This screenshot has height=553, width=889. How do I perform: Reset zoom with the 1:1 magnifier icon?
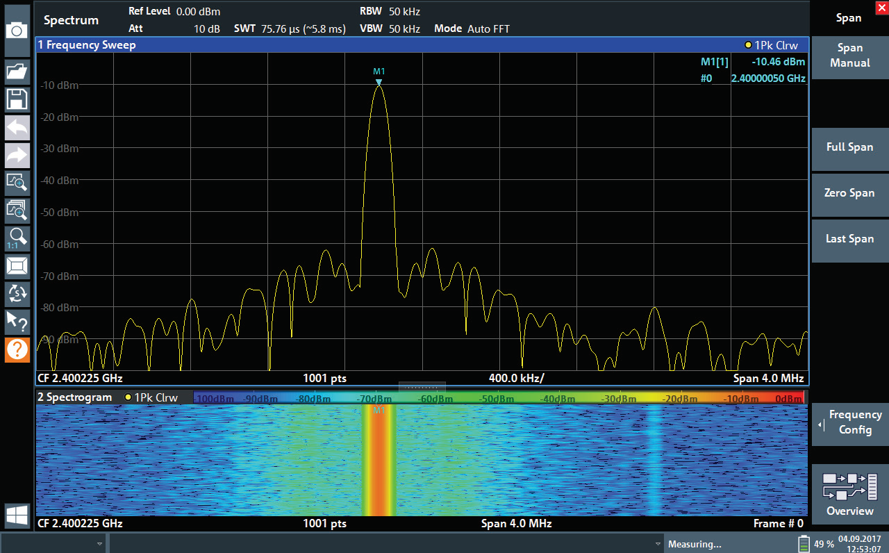17,238
